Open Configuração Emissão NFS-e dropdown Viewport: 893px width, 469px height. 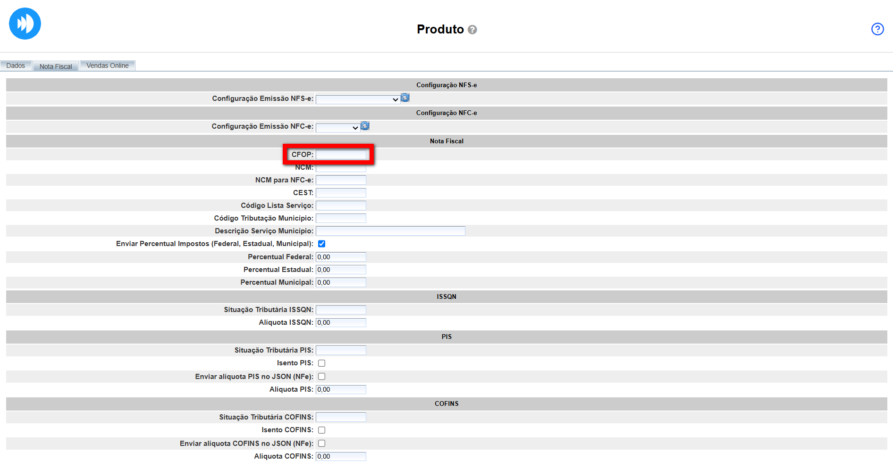pyautogui.click(x=357, y=99)
